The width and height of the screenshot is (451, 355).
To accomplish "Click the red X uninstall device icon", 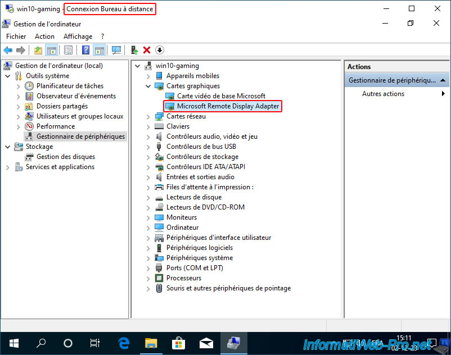I will pos(147,50).
